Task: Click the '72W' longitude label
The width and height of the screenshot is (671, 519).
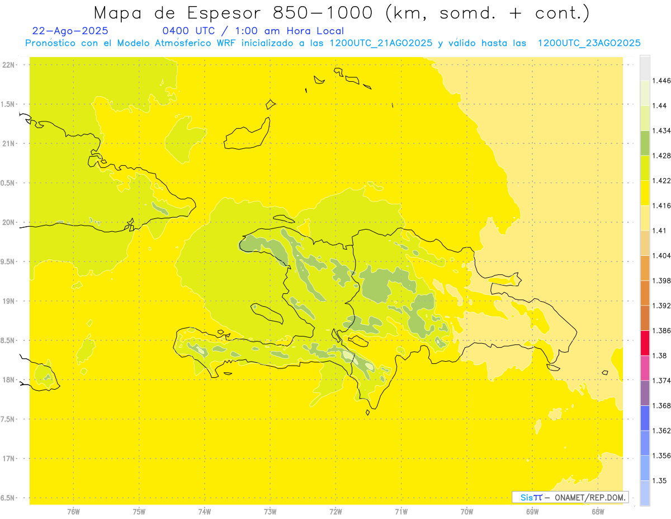Action: click(336, 511)
